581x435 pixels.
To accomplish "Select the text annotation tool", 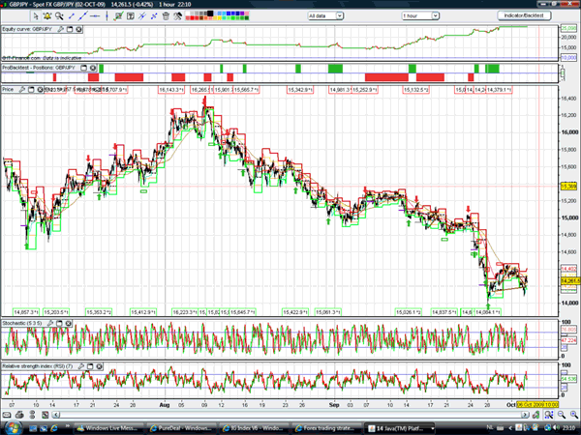I will [131, 15].
